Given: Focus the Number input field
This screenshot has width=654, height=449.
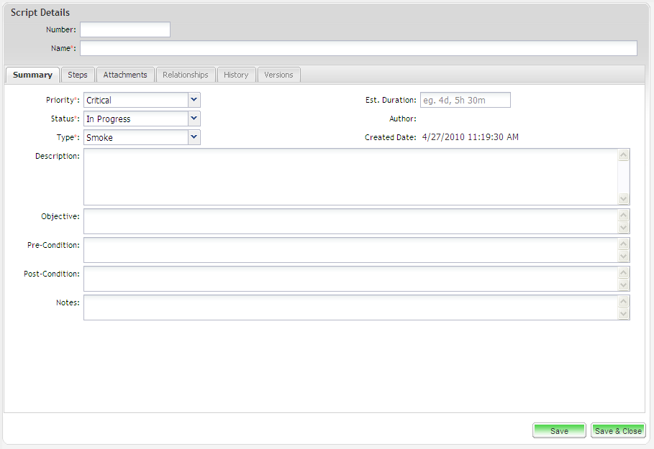Looking at the screenshot, I should point(125,29).
